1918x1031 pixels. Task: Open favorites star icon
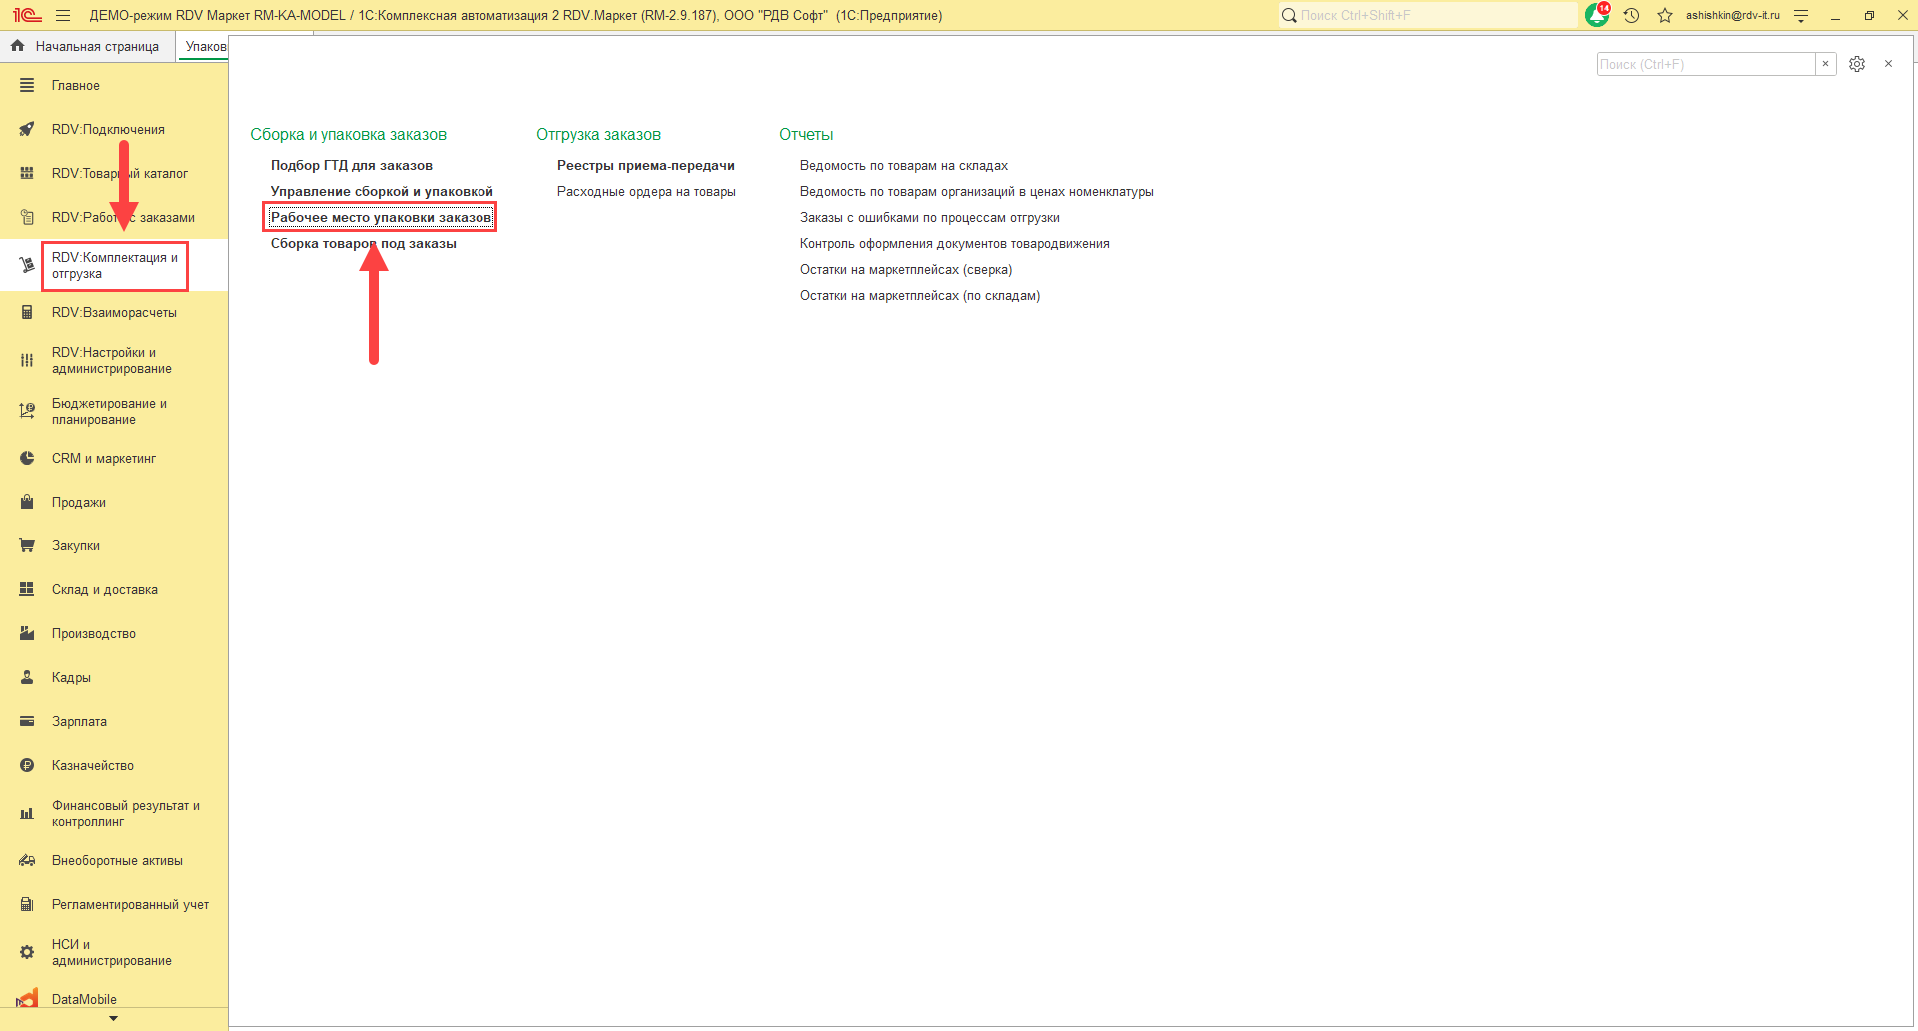(x=1665, y=15)
